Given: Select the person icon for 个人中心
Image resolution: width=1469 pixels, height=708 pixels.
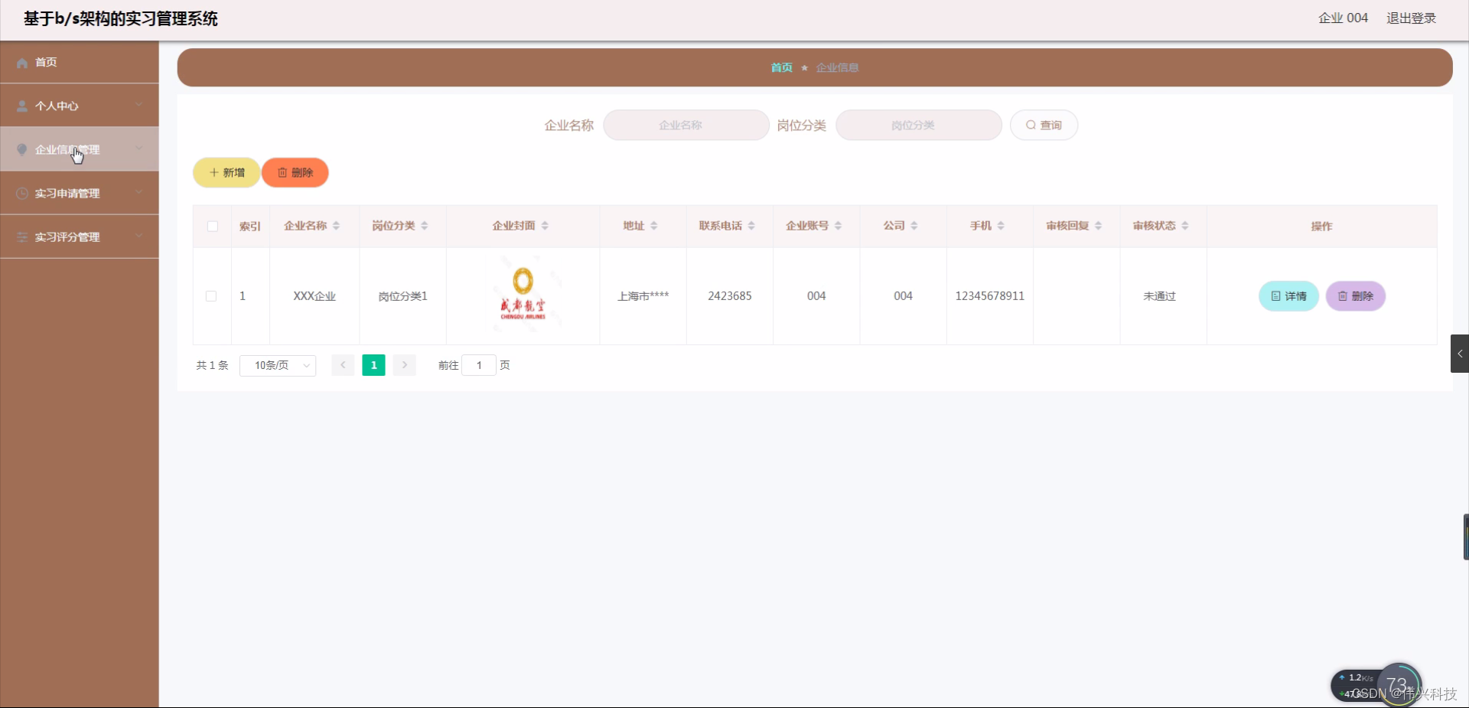Looking at the screenshot, I should 21,105.
